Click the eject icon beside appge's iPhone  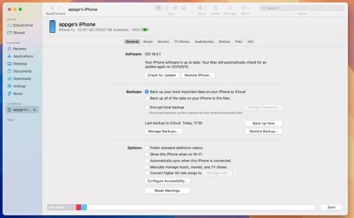coord(34,110)
